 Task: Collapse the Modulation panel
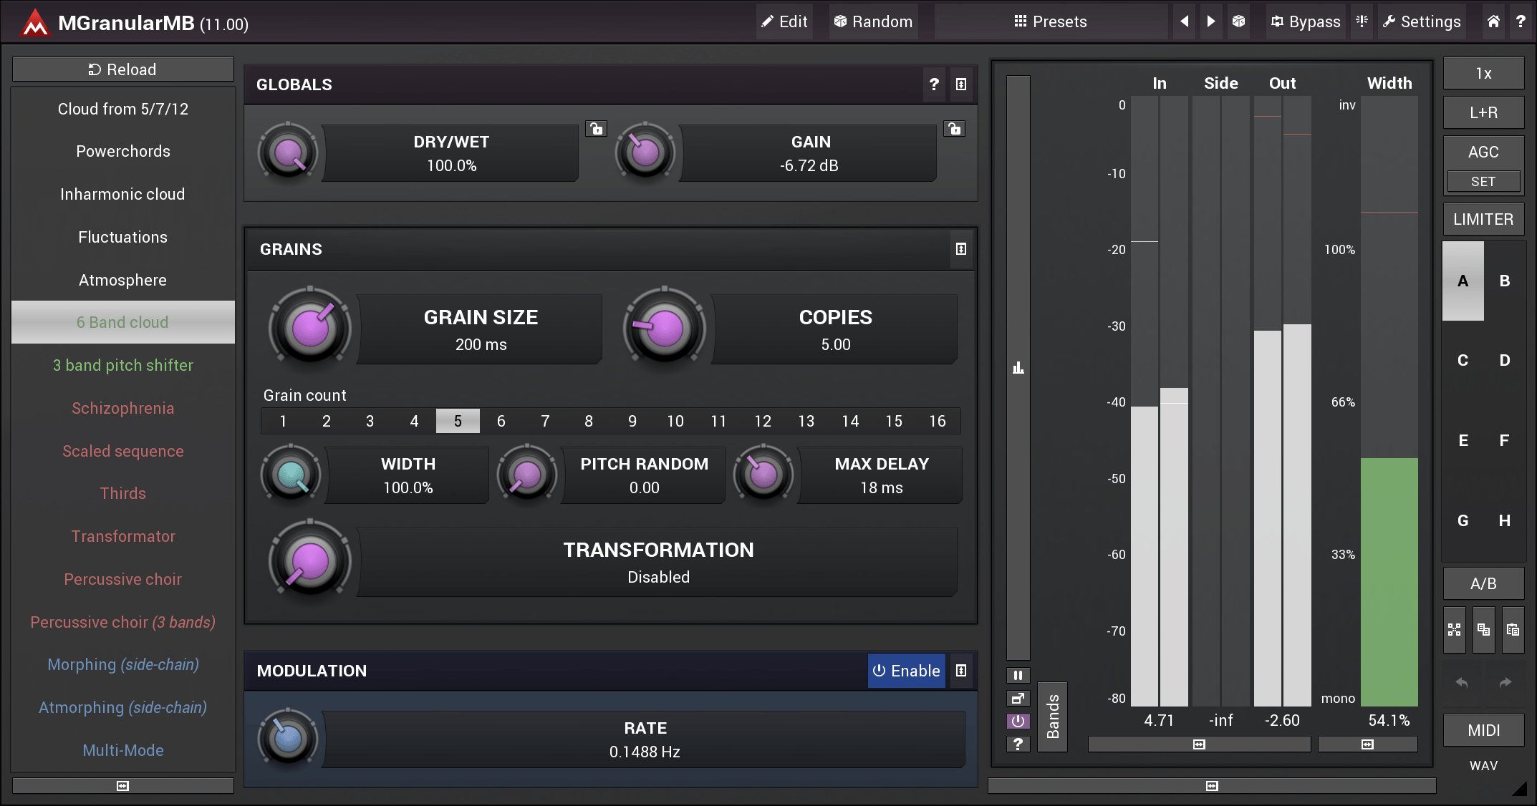(961, 671)
